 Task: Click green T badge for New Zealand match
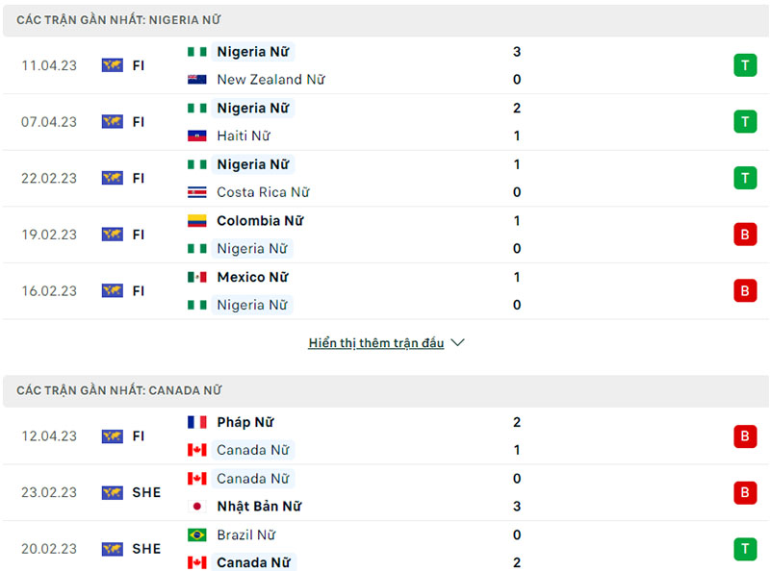[744, 65]
